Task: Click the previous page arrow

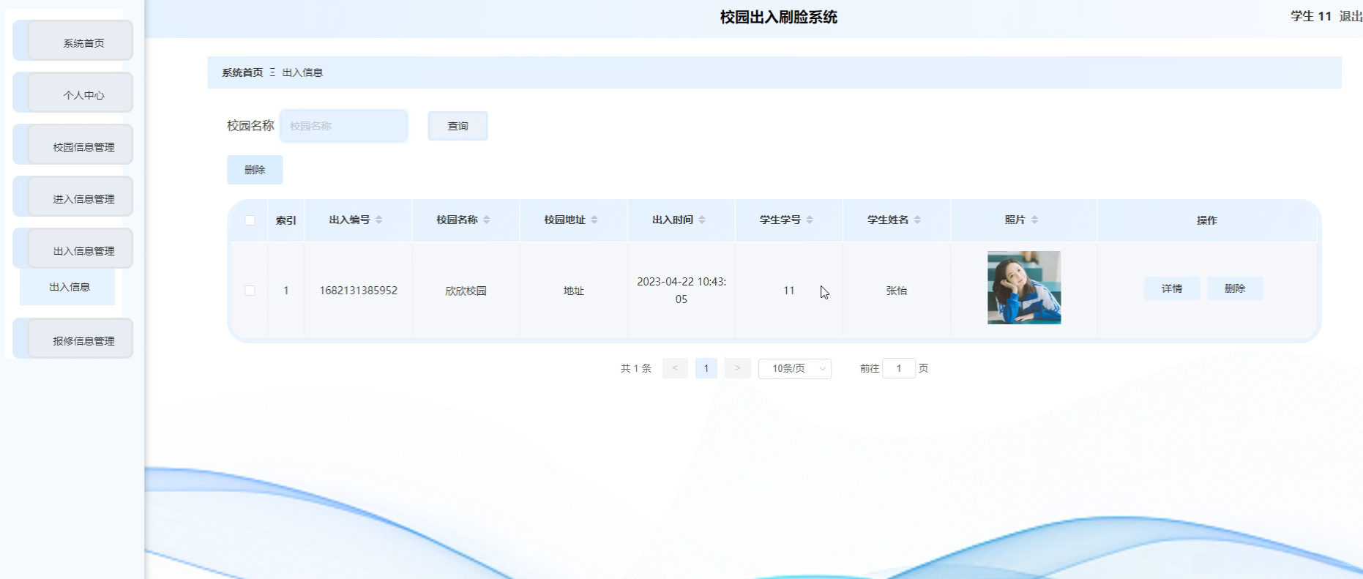Action: point(675,368)
